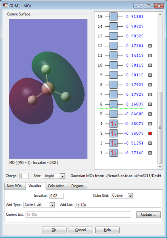Toggle the surface marker for MO 9

(x=150, y=75)
